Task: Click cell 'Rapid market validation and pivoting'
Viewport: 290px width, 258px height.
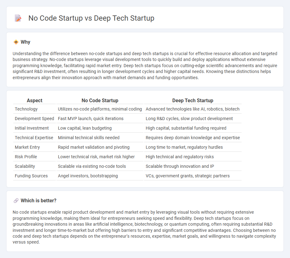Action: [x=93, y=147]
